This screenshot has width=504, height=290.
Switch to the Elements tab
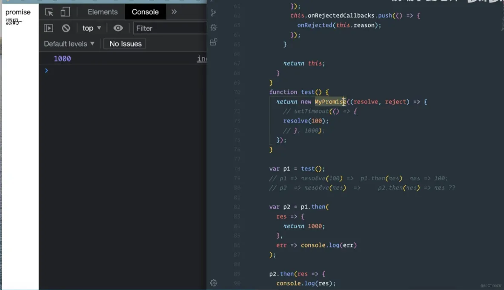click(103, 12)
